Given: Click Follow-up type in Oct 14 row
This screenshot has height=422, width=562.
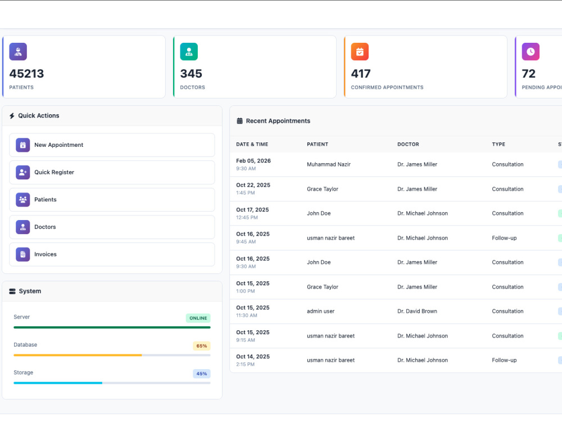Looking at the screenshot, I should pyautogui.click(x=504, y=360).
